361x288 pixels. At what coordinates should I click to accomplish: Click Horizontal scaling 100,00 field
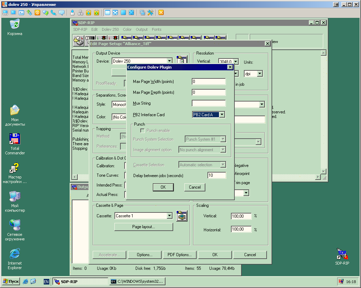241,229
